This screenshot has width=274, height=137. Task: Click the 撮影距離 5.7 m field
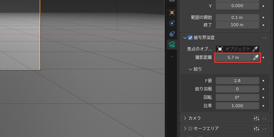pyautogui.click(x=233, y=57)
